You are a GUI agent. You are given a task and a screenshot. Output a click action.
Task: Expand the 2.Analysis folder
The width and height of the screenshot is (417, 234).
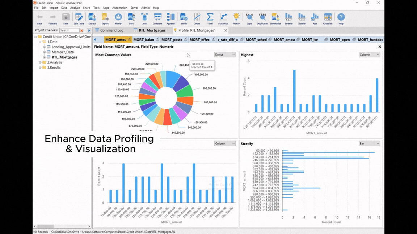coord(40,62)
